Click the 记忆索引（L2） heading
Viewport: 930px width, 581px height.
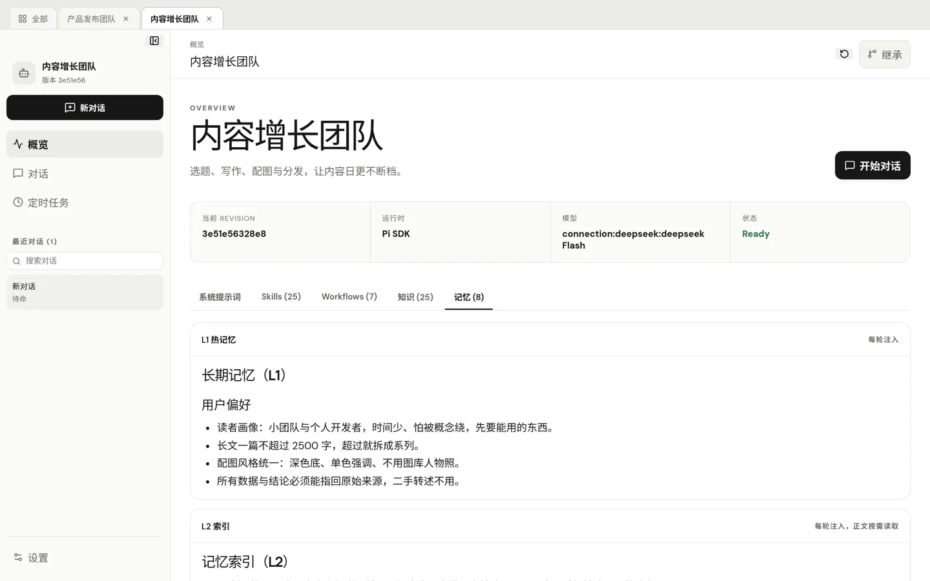pos(245,562)
